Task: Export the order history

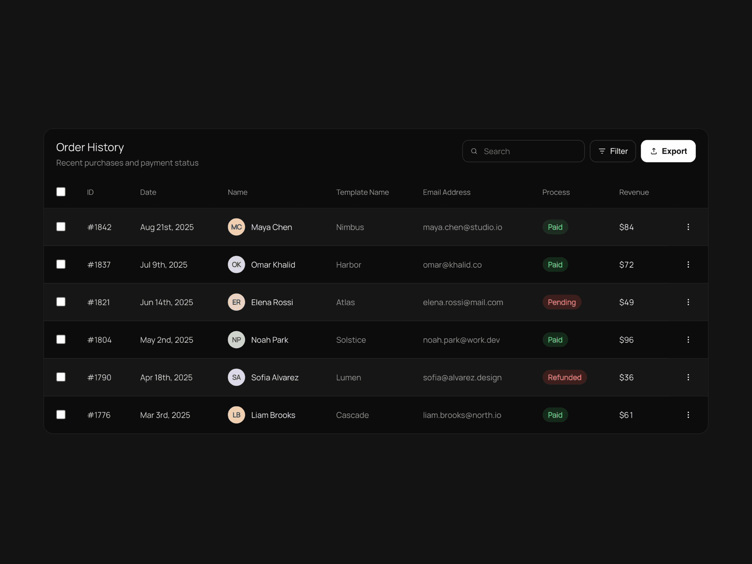Action: [668, 151]
